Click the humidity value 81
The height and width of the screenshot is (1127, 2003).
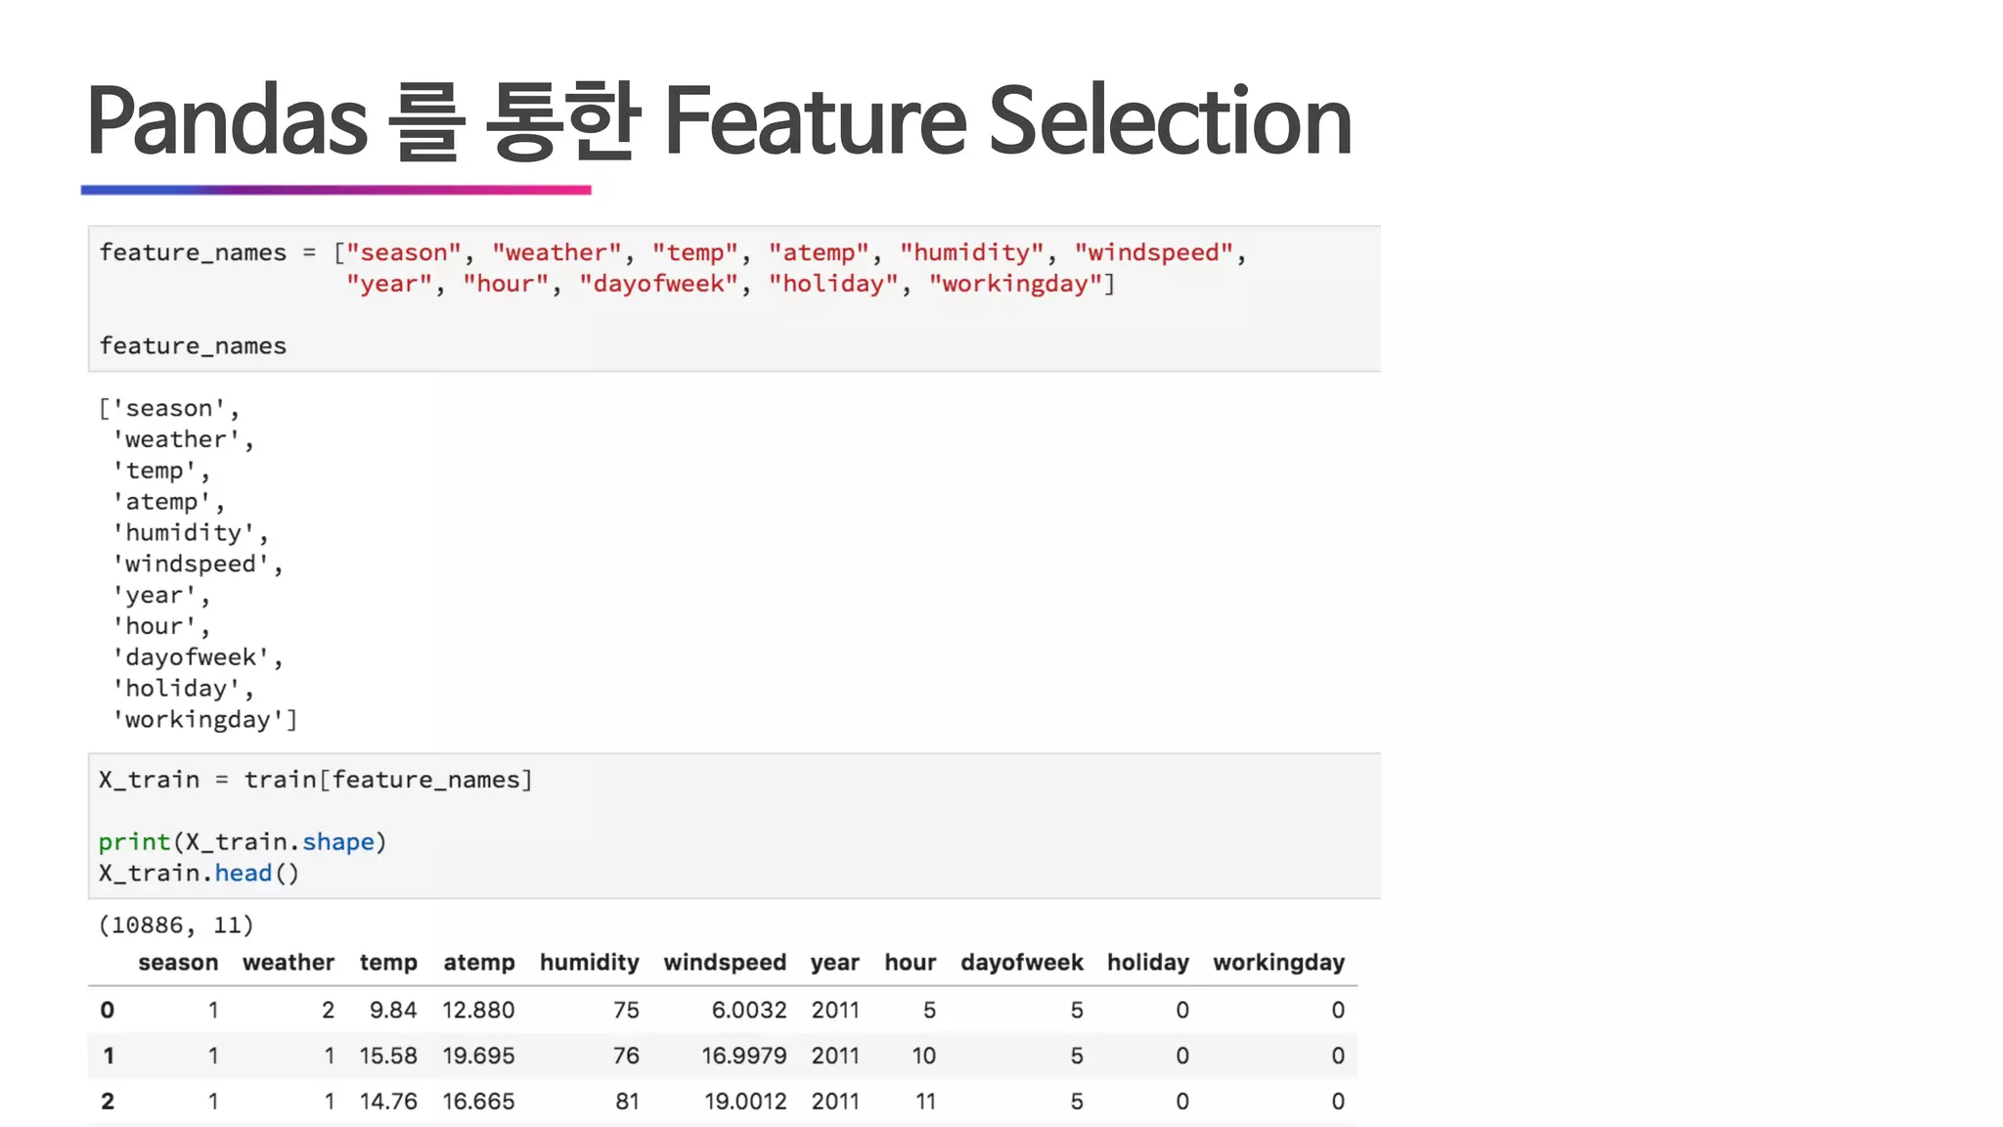pos(627,1102)
